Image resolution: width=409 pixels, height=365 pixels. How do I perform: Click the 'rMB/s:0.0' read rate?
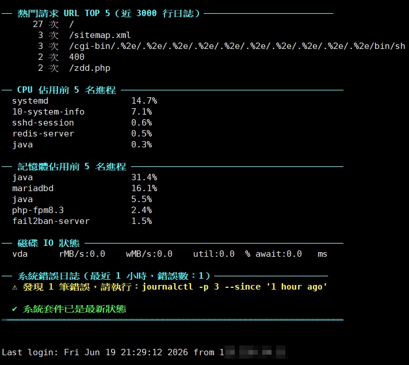click(x=82, y=254)
